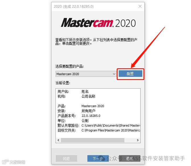Click the empty scrollbar track right of the thumb
The width and height of the screenshot is (191, 166).
click(x=130, y=140)
